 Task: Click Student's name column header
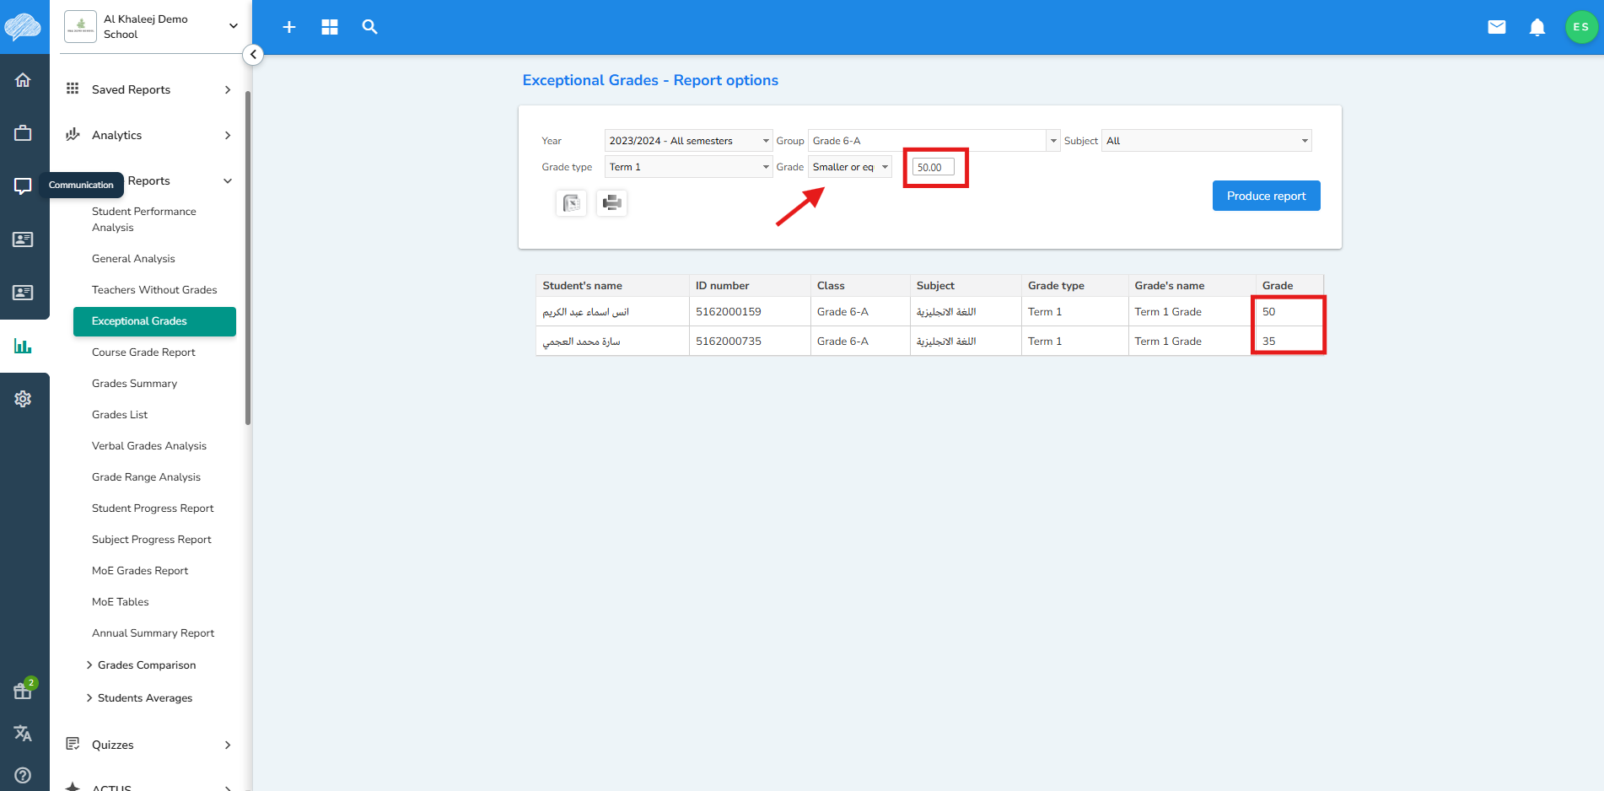tap(612, 286)
